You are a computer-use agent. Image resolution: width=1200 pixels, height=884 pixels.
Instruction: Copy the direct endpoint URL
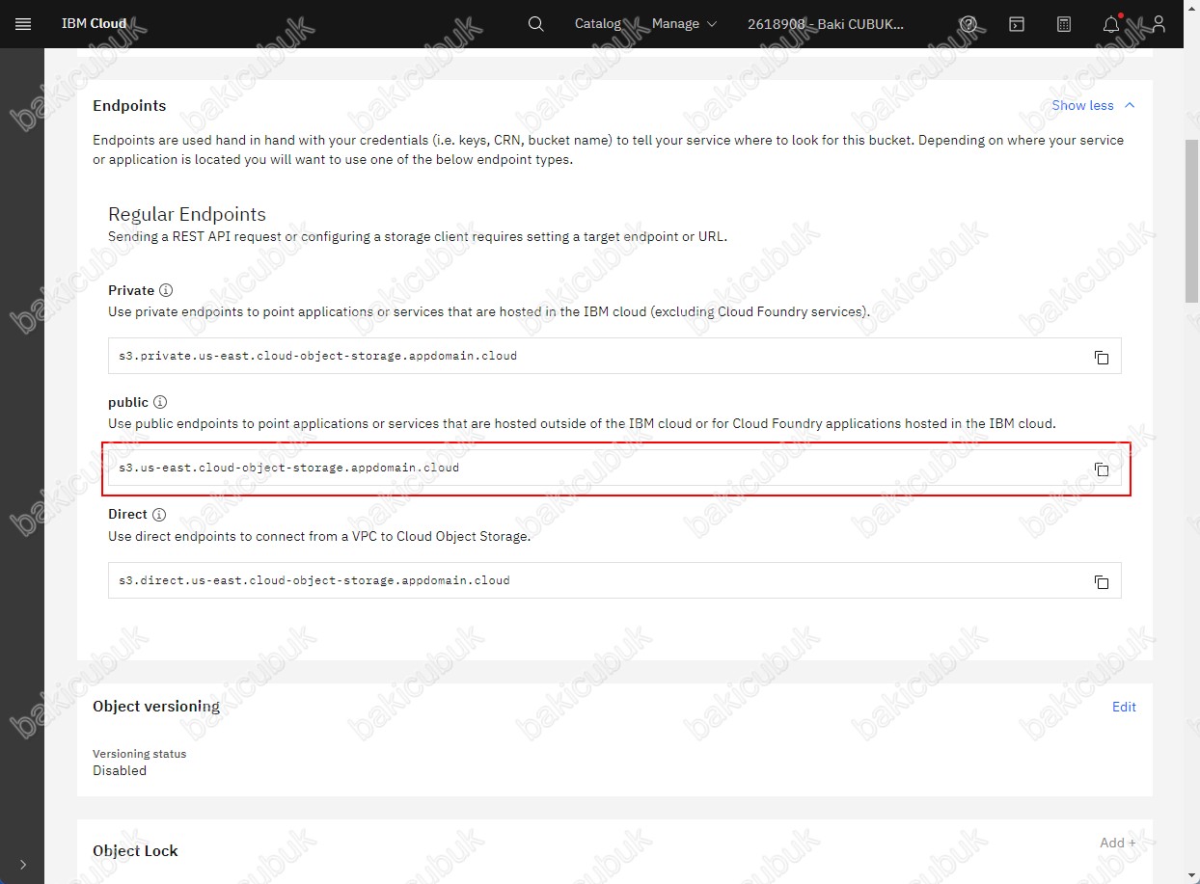coord(1101,581)
